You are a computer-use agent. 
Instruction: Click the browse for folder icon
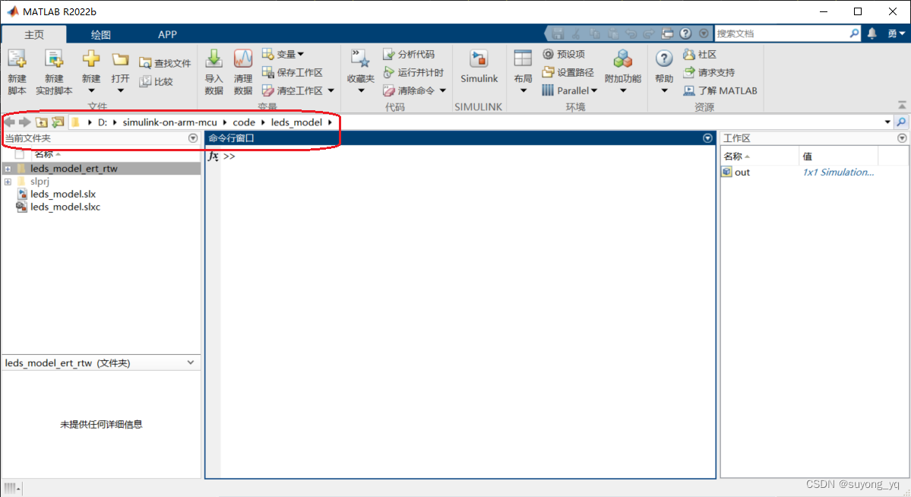tap(58, 122)
